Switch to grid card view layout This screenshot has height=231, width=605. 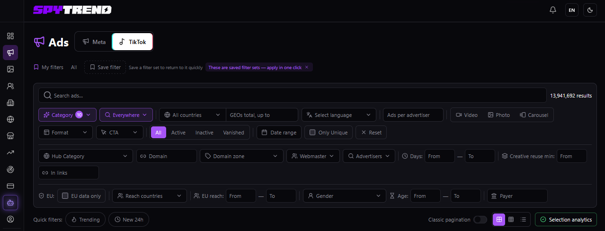(x=499, y=220)
